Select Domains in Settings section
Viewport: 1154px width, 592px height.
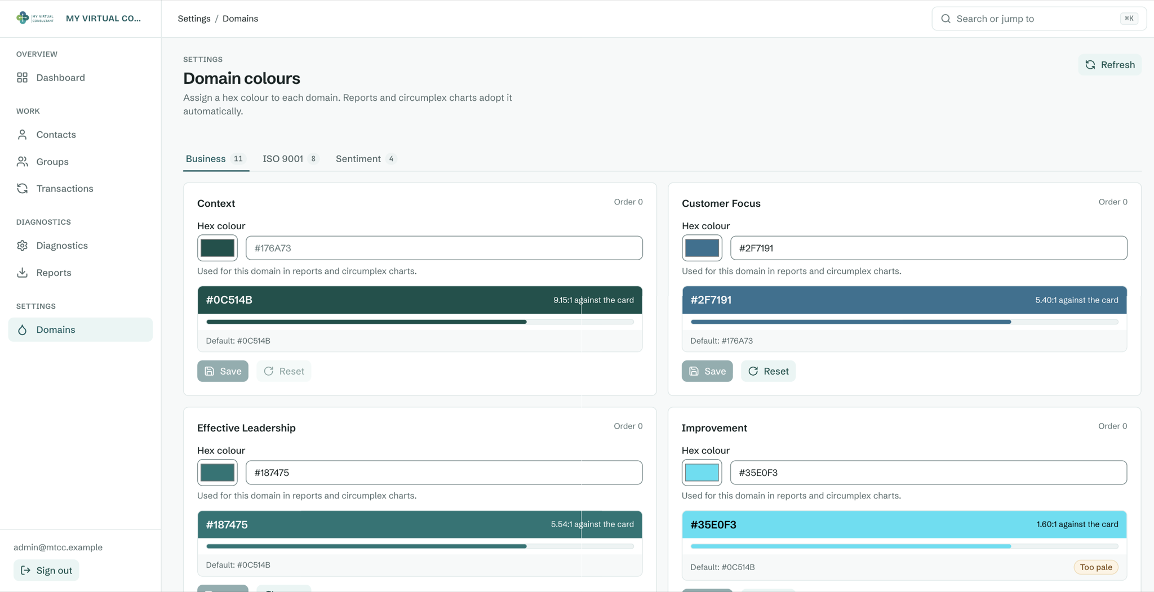click(x=81, y=330)
